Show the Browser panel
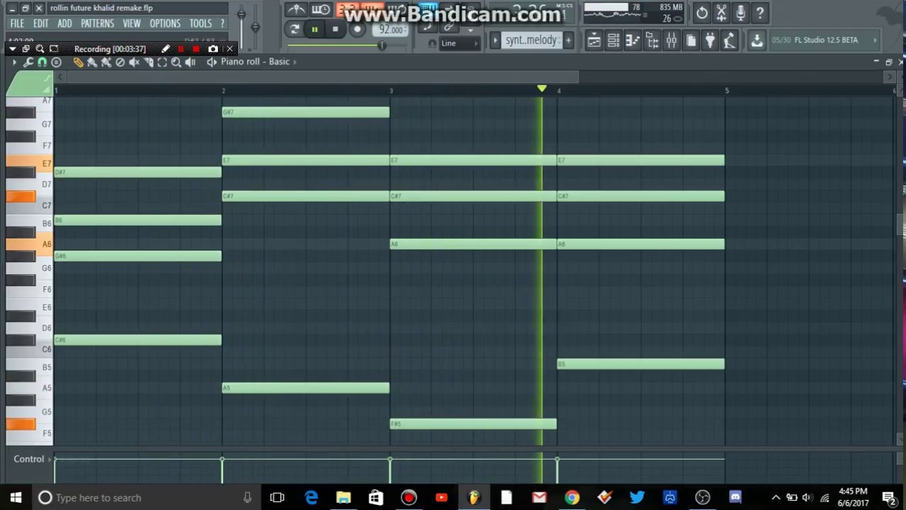906x510 pixels. (x=652, y=40)
